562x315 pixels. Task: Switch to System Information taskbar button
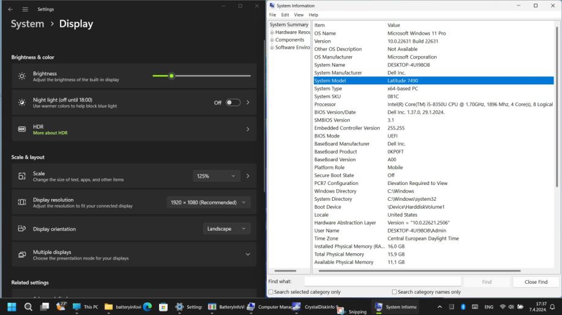(396, 307)
